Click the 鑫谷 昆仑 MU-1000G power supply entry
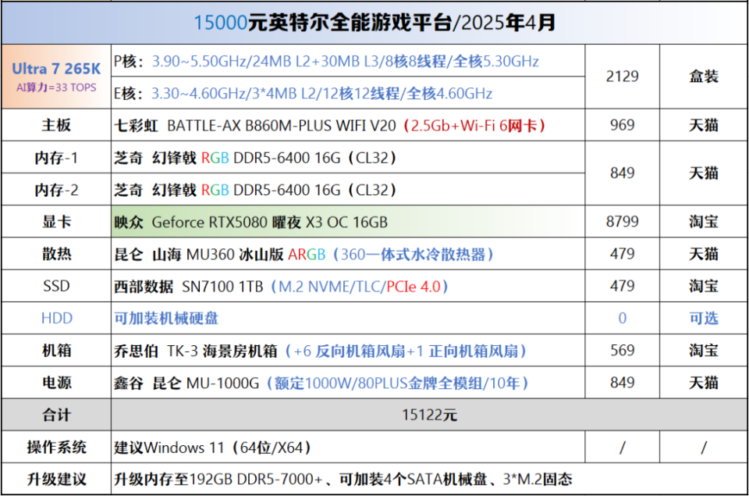 click(321, 383)
